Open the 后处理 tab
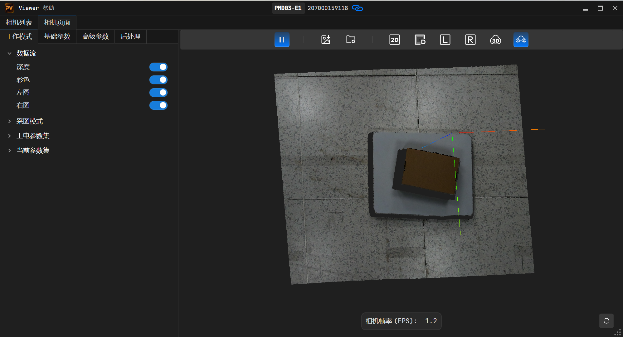This screenshot has height=337, width=623. pos(130,36)
